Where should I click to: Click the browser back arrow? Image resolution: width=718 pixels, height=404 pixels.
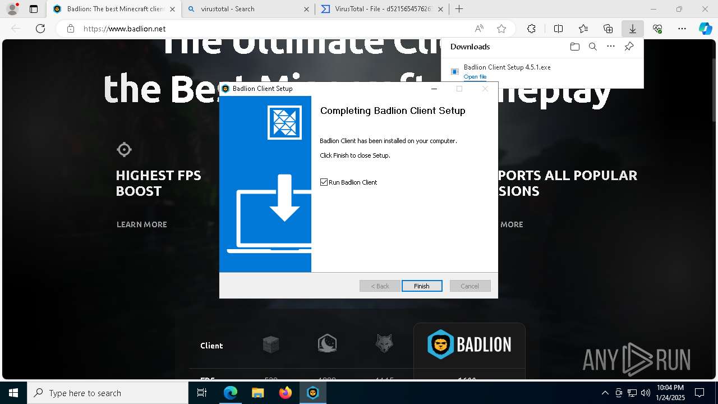pyautogui.click(x=16, y=29)
